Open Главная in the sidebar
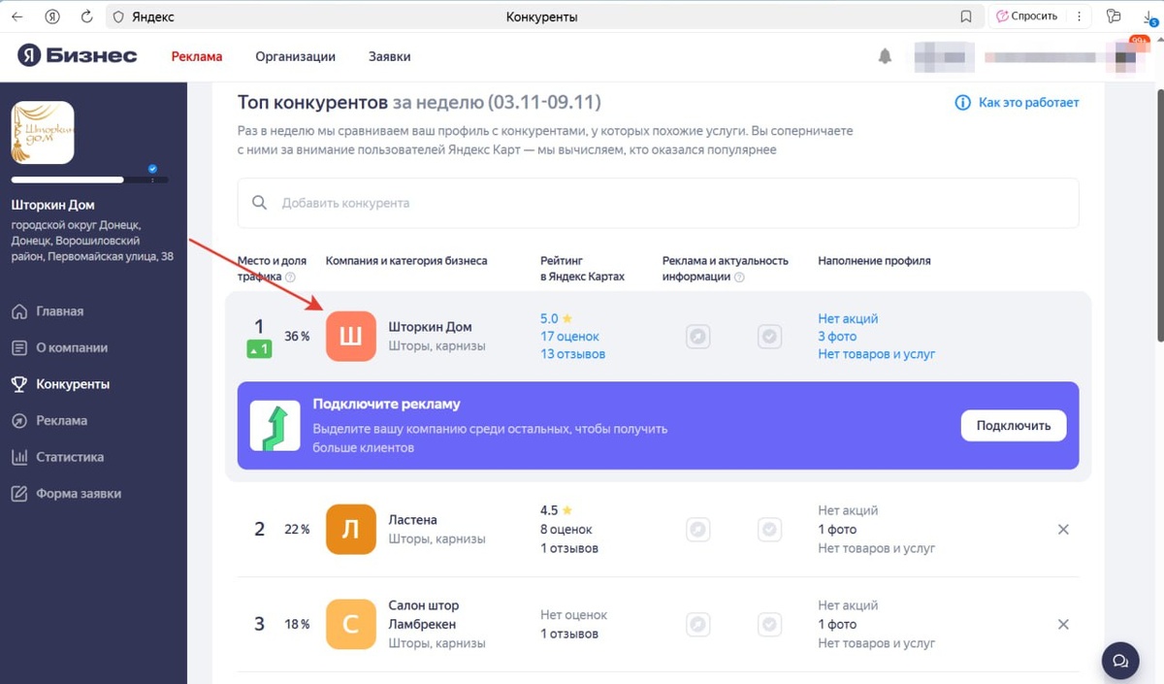 pyautogui.click(x=60, y=311)
